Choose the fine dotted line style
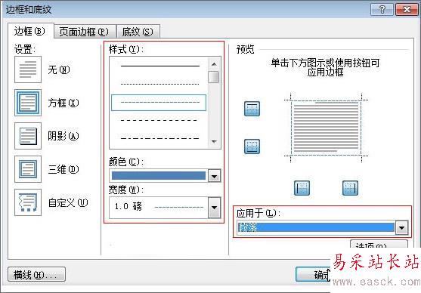421x293 pixels. point(160,84)
